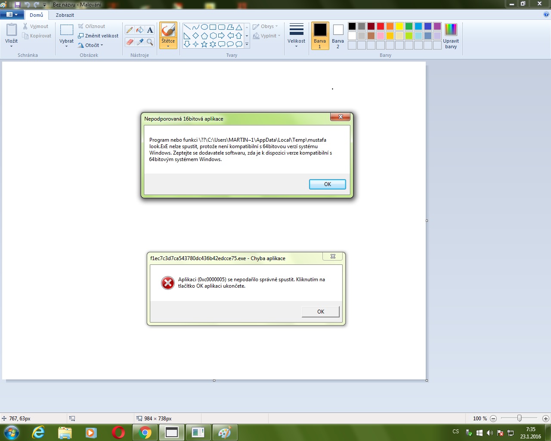
Task: Choose the Curve shape
Action: pos(196,27)
